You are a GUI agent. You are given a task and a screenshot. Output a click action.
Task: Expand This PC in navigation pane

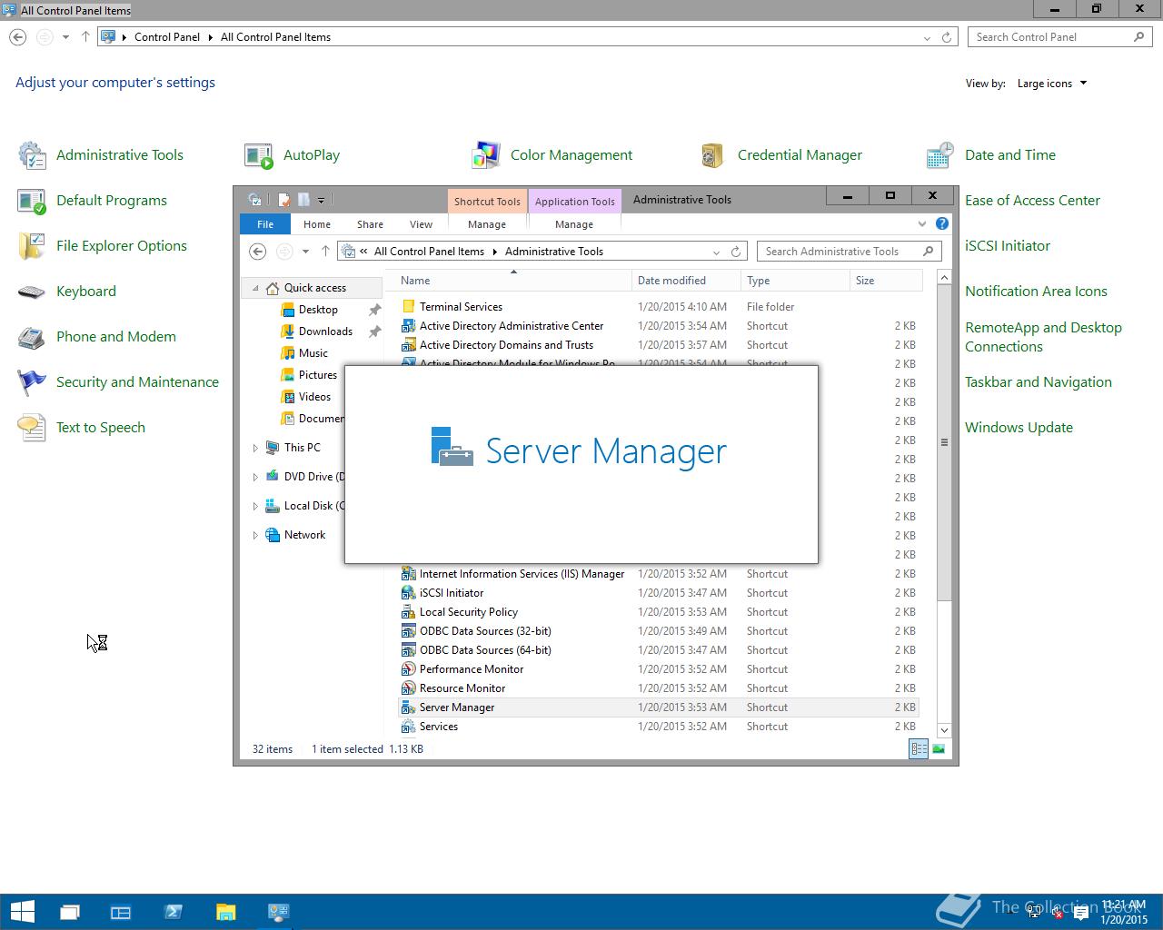point(255,448)
